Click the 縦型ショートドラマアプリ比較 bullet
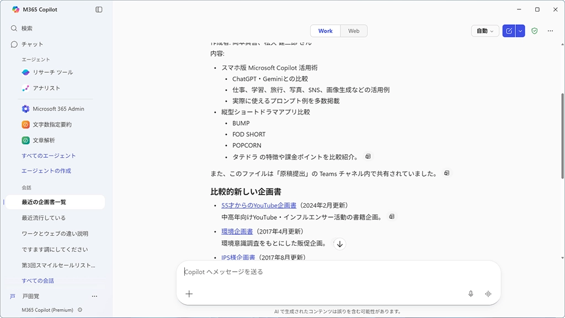The width and height of the screenshot is (565, 318). (265, 112)
